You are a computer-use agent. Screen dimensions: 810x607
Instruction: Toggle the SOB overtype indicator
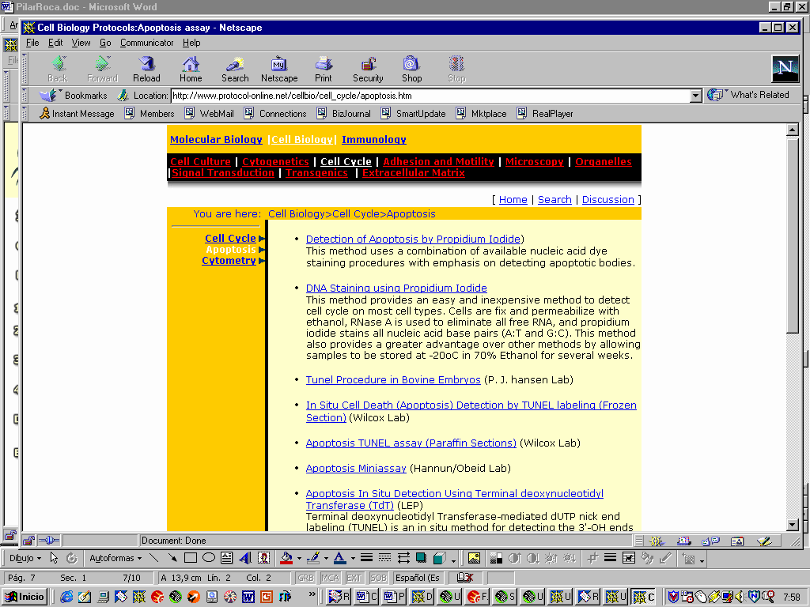[x=378, y=578]
